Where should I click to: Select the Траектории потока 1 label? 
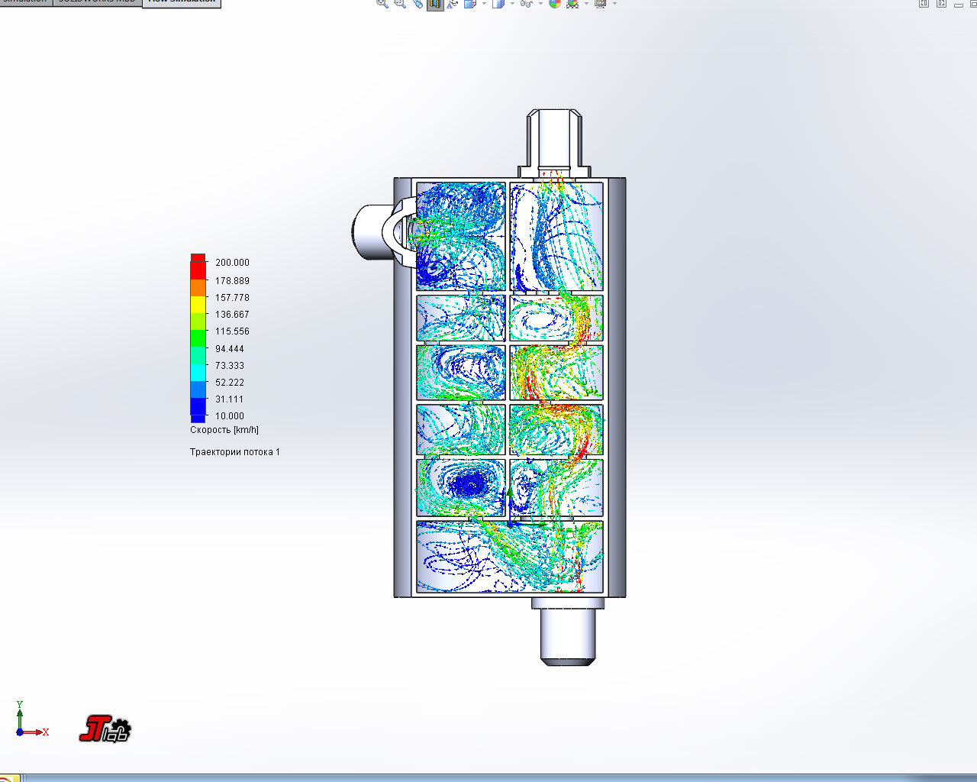[235, 452]
